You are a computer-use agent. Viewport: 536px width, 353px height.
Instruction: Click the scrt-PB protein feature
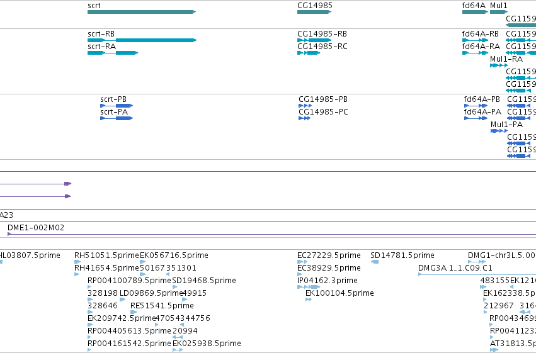(117, 106)
